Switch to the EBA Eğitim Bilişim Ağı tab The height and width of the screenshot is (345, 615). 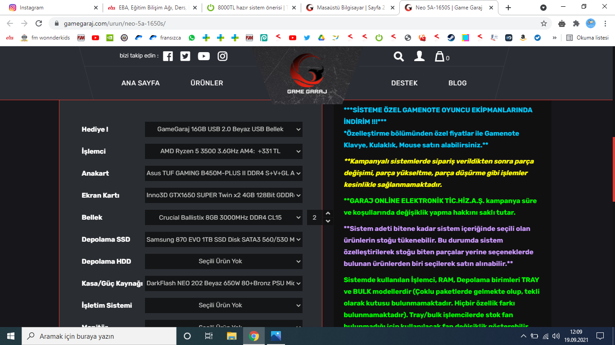click(x=152, y=8)
